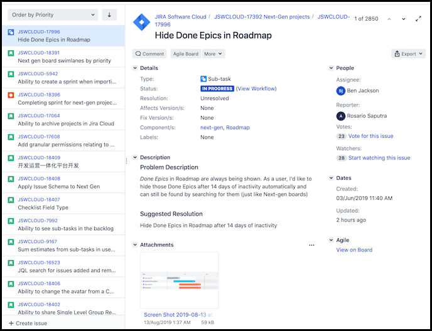
Task: Click the Jira diamond project logo
Action: (x=142, y=22)
